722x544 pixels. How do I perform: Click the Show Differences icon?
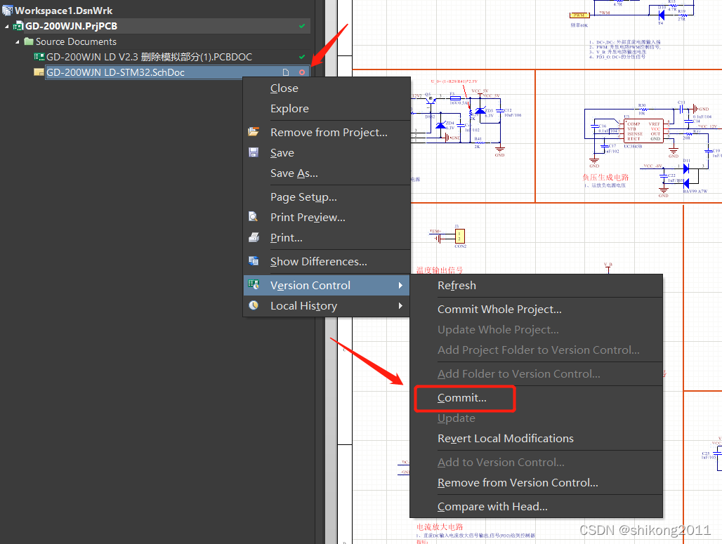[254, 261]
